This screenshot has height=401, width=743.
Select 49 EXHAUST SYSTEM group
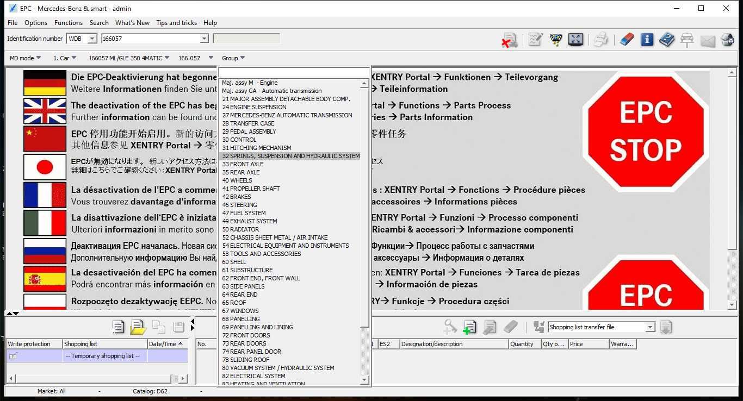[290, 221]
